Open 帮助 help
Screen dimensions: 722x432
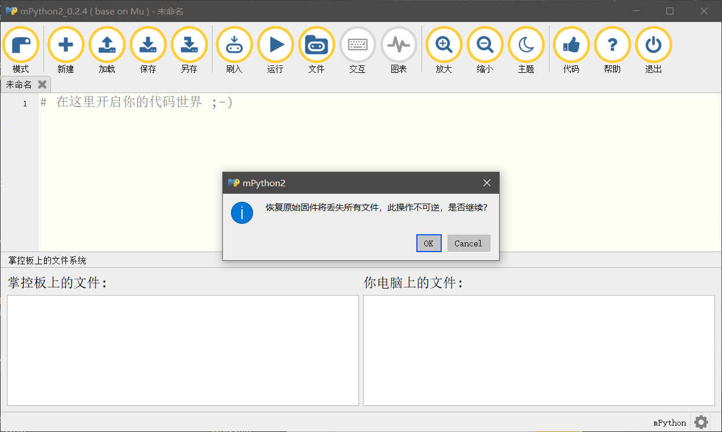point(612,50)
